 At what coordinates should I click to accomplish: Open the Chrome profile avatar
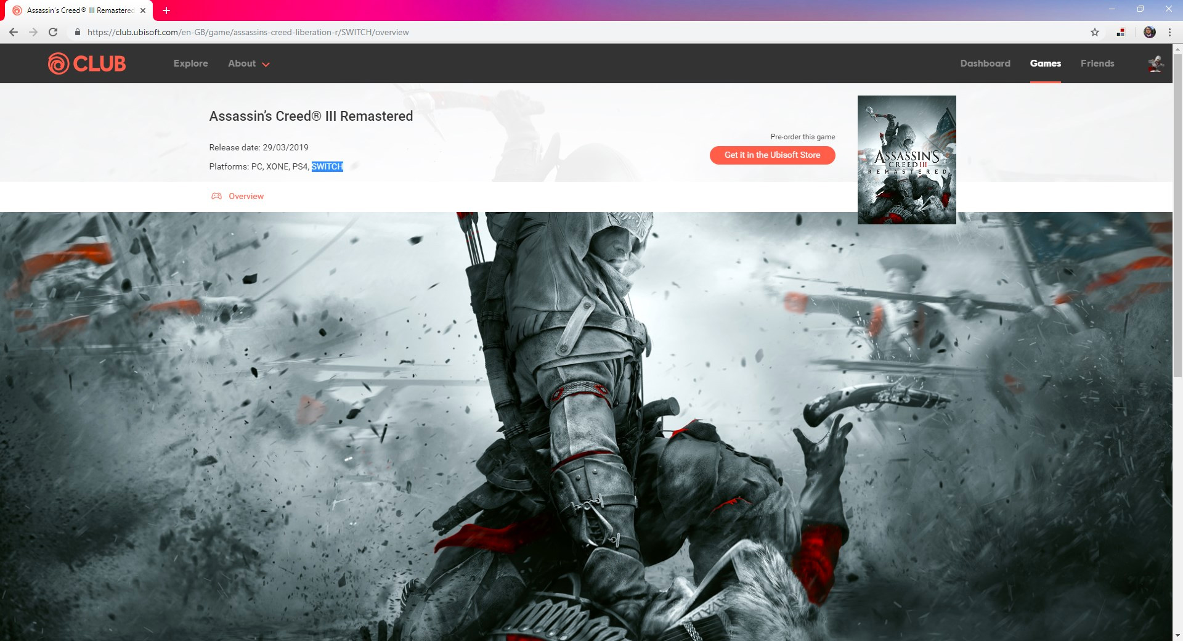pos(1149,32)
